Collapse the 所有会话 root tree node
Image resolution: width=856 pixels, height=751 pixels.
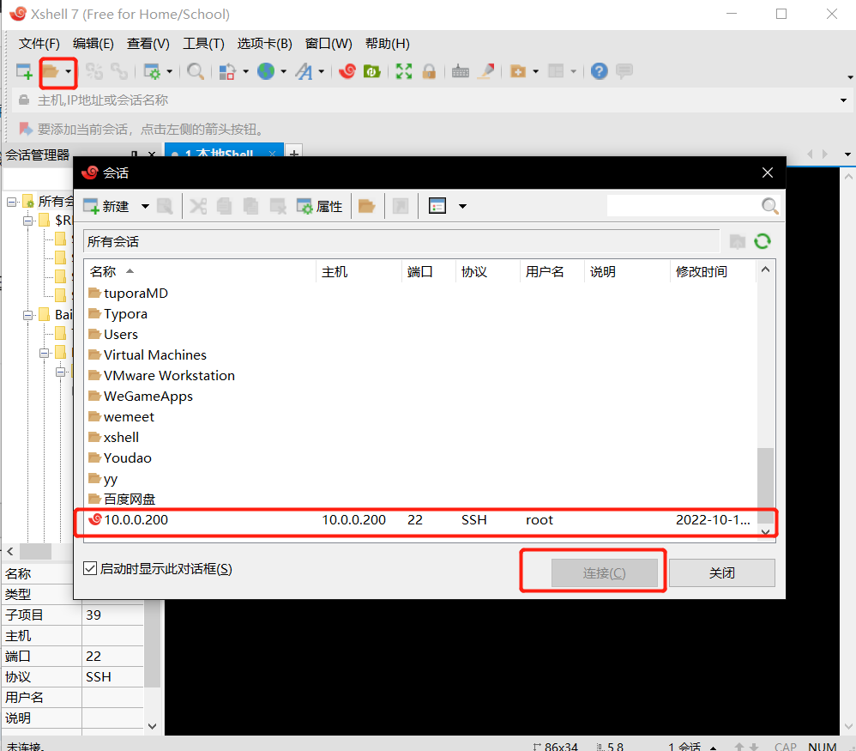(x=11, y=202)
